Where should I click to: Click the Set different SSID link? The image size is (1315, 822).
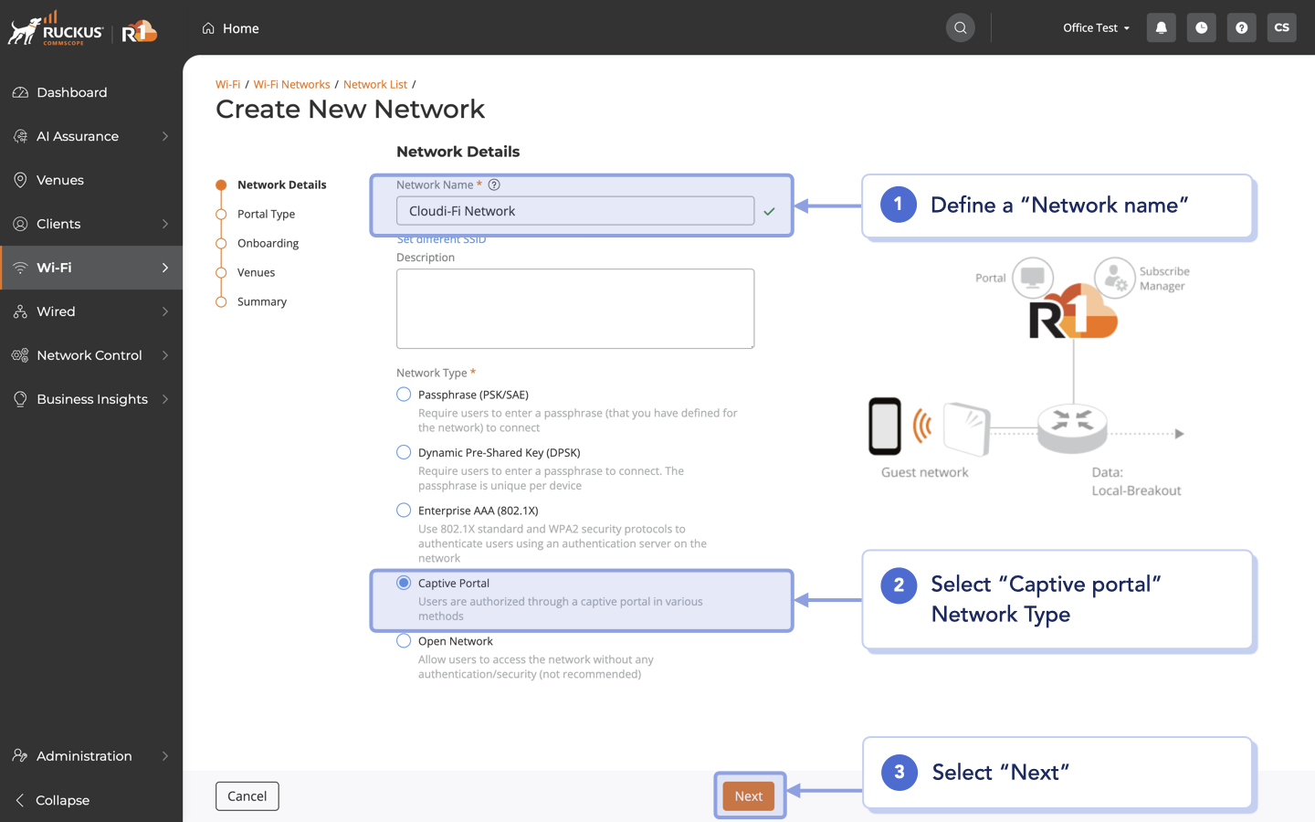[x=441, y=238]
